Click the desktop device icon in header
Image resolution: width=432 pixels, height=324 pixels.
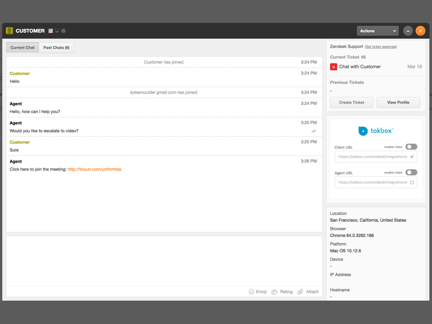click(57, 31)
